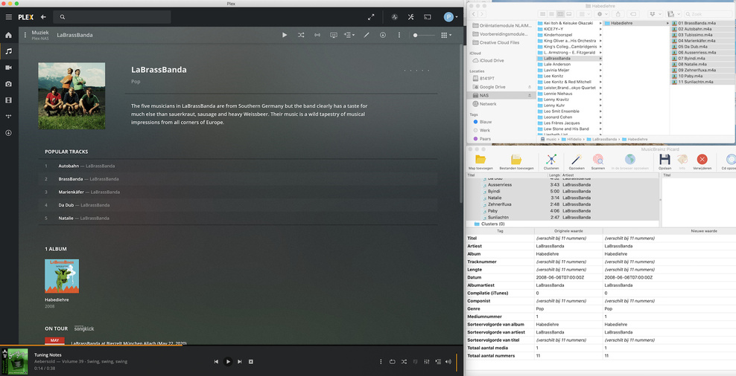This screenshot has width=736, height=376.
Task: Open the Finder action gear dropdown
Action: (x=602, y=15)
